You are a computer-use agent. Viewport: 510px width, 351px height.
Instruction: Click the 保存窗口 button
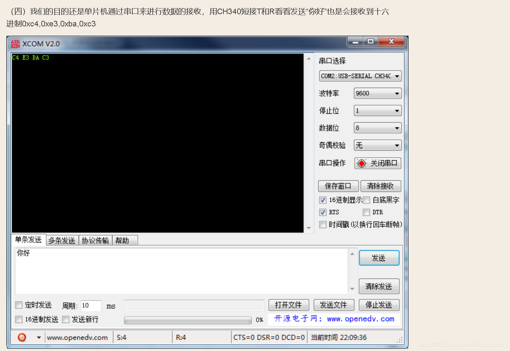tap(338, 186)
